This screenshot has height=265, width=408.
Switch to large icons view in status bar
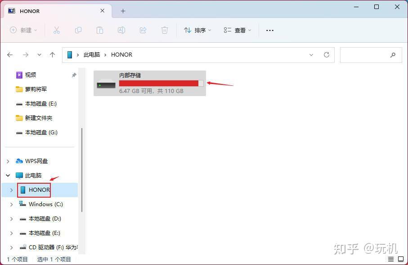click(401, 259)
